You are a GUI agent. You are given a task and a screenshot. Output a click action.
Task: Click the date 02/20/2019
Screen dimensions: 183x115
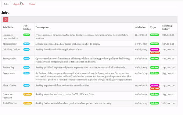point(141,73)
